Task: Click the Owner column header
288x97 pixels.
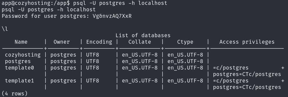Action: point(62,42)
